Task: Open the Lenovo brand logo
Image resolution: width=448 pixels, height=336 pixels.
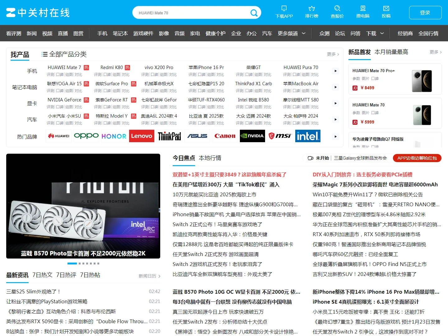Action: (142, 136)
